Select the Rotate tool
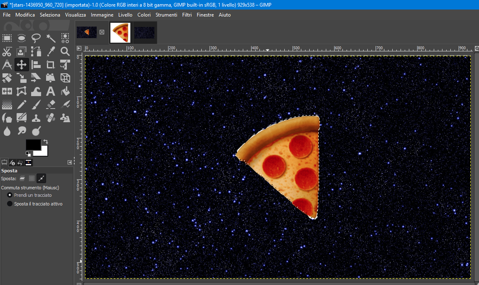 coord(7,78)
